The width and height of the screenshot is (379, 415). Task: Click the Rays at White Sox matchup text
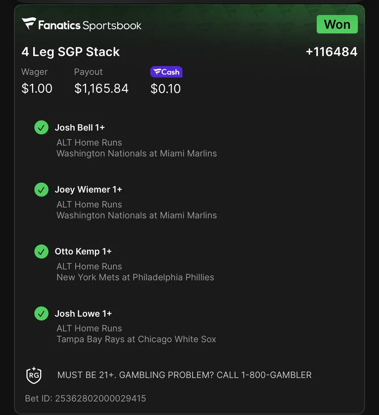[136, 339]
